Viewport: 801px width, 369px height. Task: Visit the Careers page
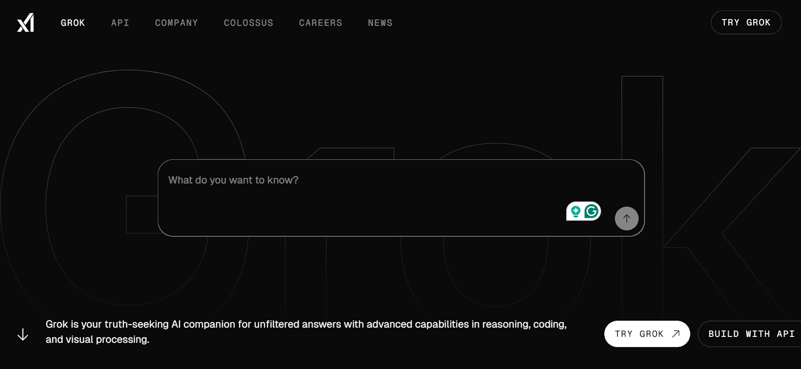click(x=320, y=23)
